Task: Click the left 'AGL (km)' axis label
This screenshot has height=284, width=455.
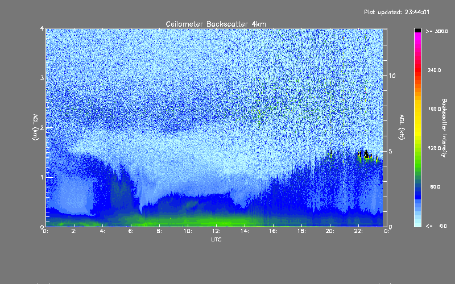Action: tap(35, 127)
